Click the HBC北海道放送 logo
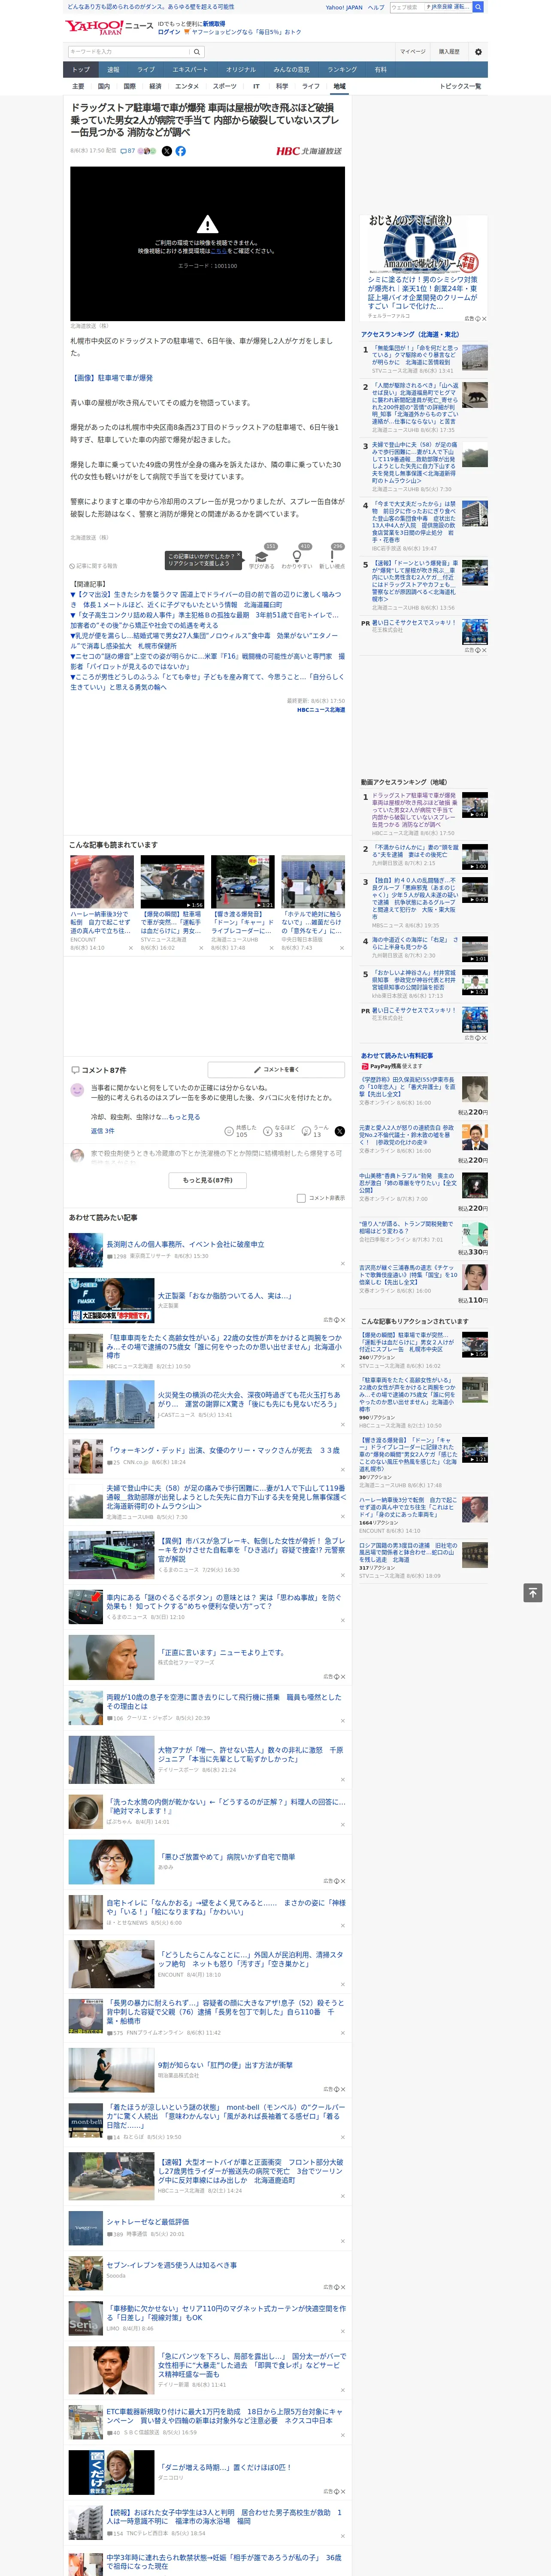 [309, 151]
